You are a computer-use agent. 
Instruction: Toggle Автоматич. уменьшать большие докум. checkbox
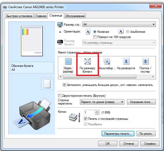pyautogui.click(x=64, y=85)
